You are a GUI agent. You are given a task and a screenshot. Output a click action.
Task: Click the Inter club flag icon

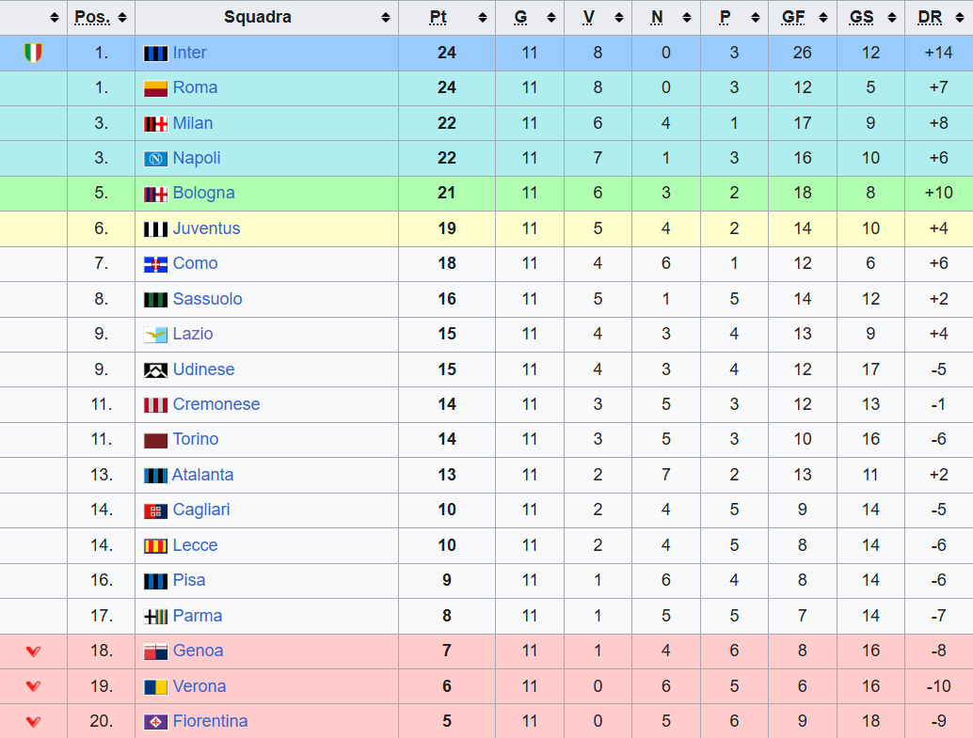click(155, 53)
